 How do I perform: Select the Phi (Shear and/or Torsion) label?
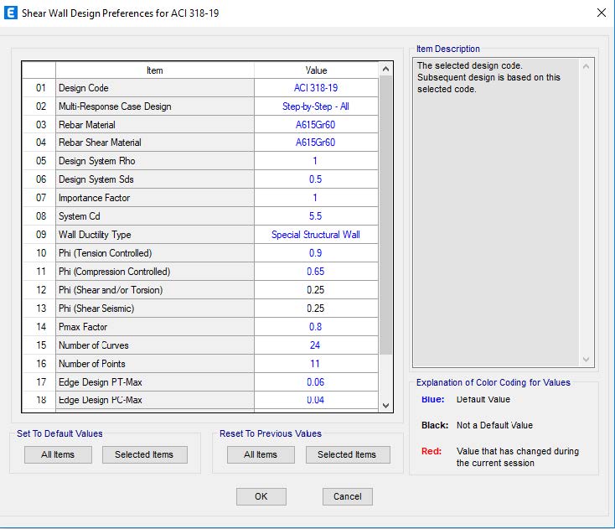click(155, 290)
